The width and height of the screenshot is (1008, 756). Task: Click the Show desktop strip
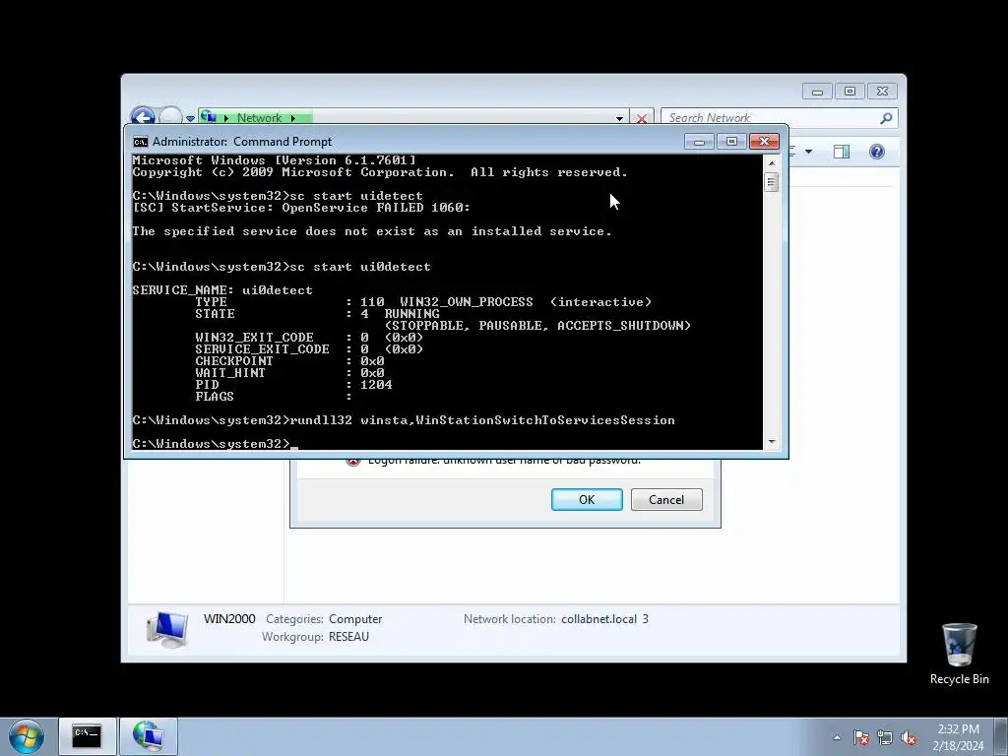coord(1001,736)
